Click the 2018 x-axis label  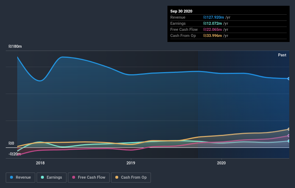coord(40,163)
